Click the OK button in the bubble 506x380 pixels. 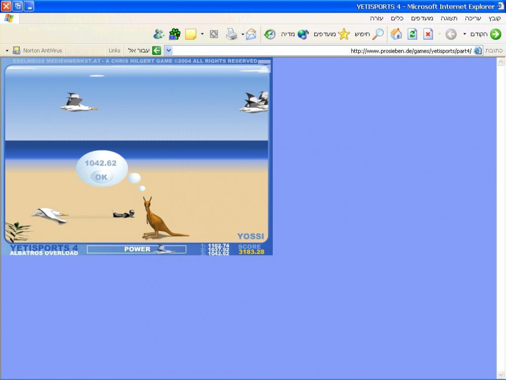tap(101, 177)
